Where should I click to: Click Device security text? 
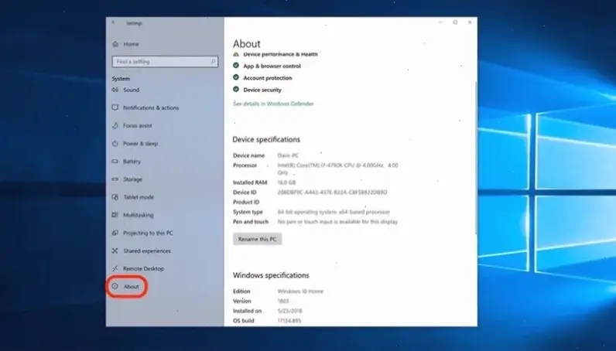[x=262, y=90]
